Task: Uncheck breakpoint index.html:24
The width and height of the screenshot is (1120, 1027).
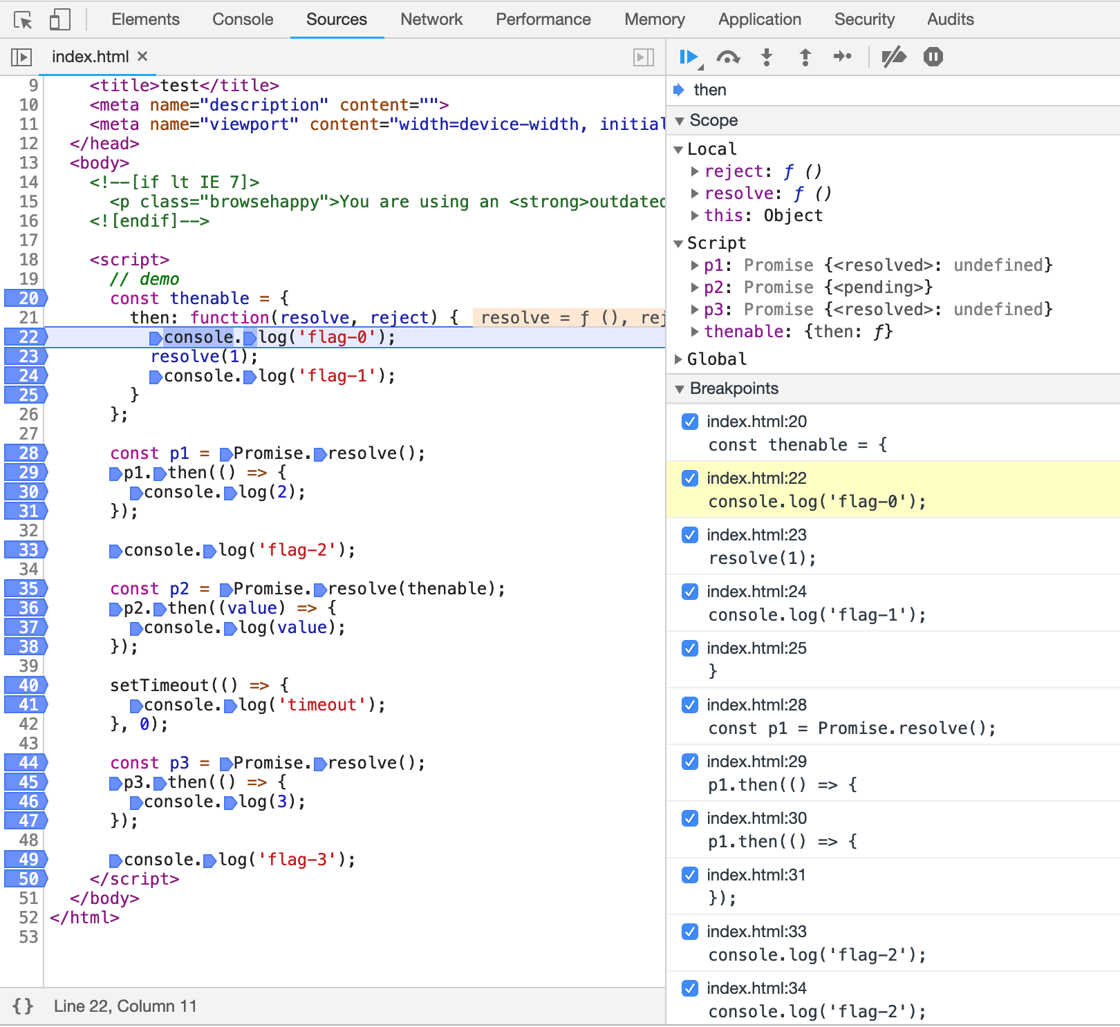Action: 690,592
